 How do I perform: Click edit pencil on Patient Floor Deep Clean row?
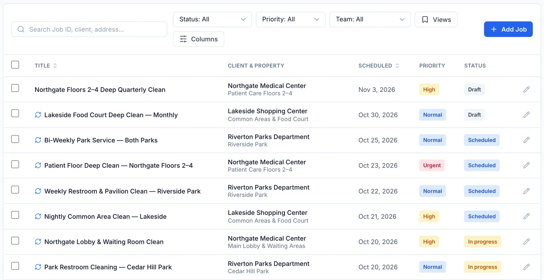pyautogui.click(x=526, y=165)
